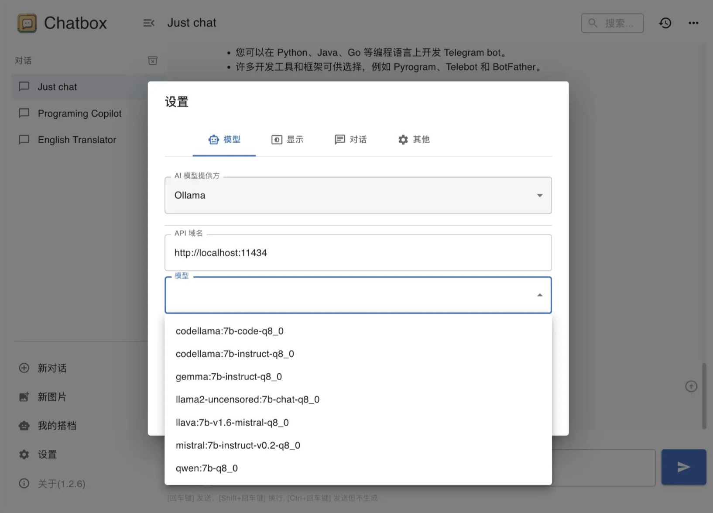The image size is (713, 513).
Task: Click the 搜索 search box
Action: tap(612, 23)
